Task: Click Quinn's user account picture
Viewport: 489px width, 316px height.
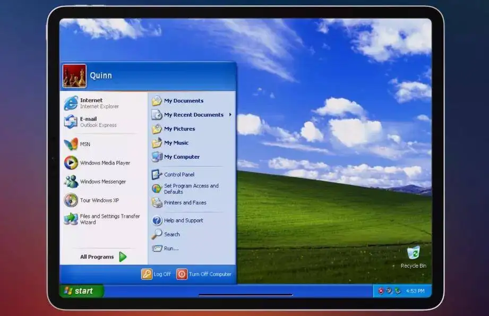Action: pos(74,75)
